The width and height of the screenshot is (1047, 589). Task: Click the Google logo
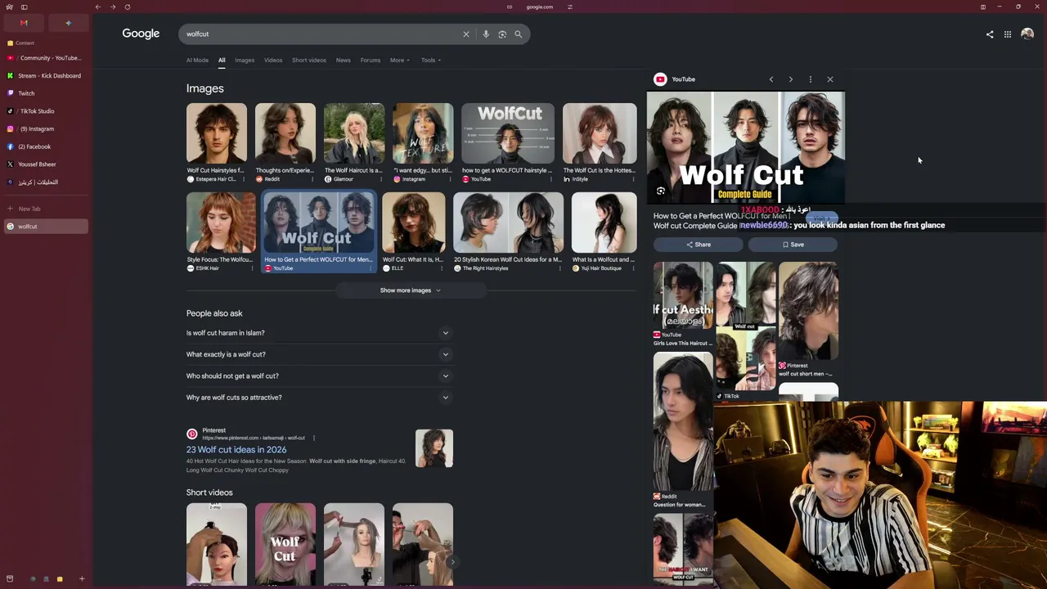click(x=141, y=34)
